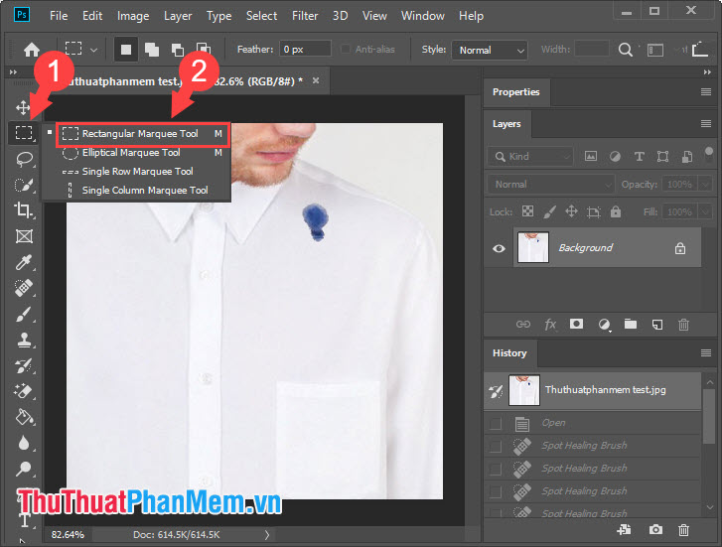Open the Layers panel menu

pos(705,123)
